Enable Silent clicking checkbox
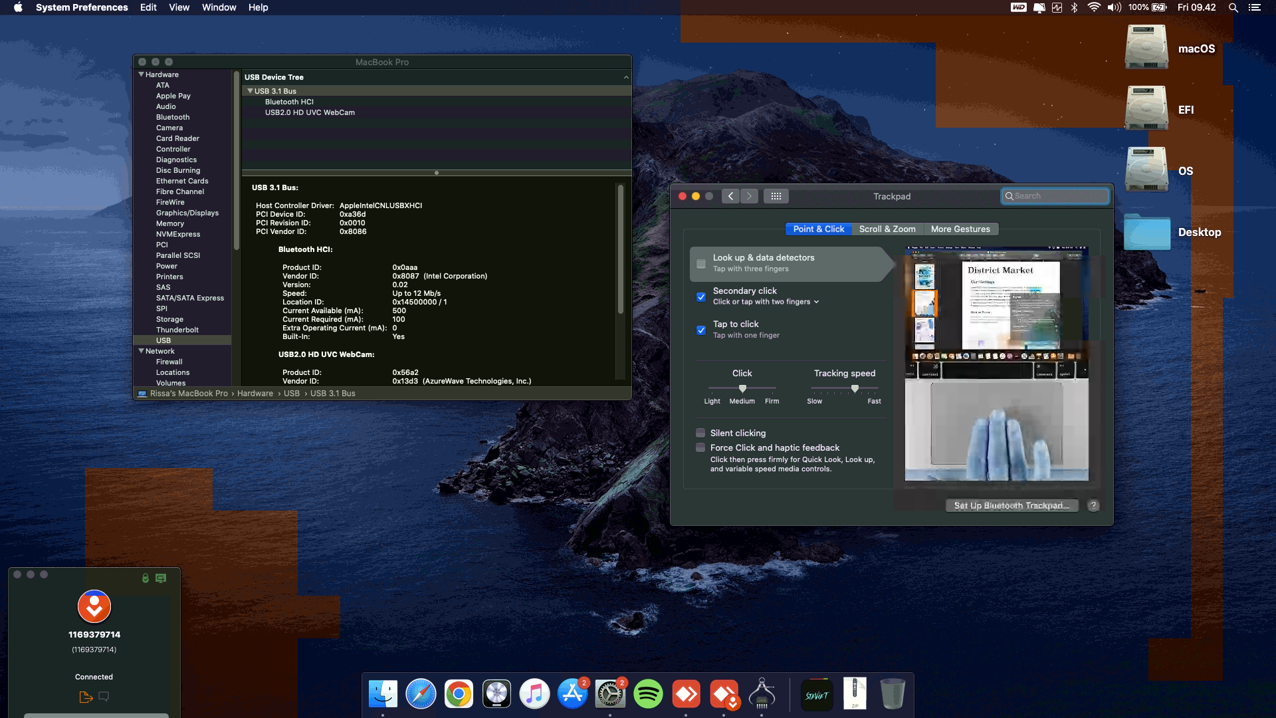The image size is (1276, 718). 700,433
